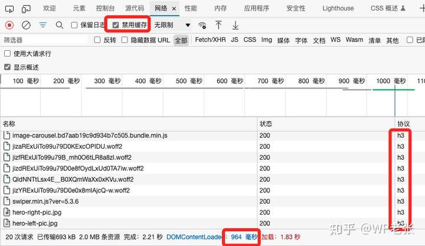Select the inspect element pointer icon

pyautogui.click(x=9, y=9)
